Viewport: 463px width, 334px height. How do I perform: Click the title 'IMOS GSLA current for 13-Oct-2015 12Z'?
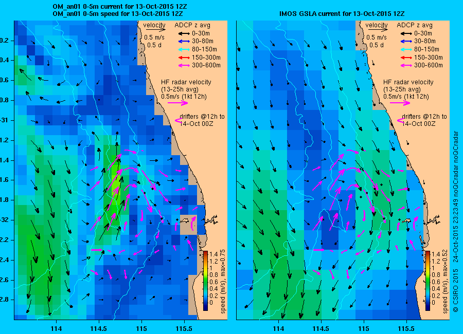342,14
